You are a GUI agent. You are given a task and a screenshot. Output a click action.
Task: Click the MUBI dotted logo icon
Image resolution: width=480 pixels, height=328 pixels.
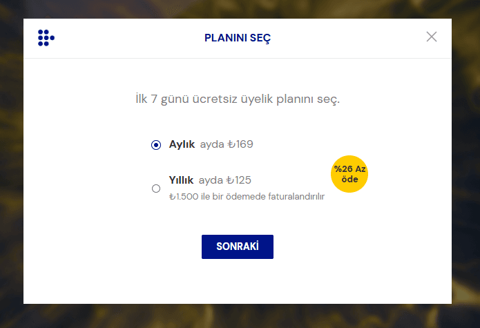pyautogui.click(x=46, y=38)
